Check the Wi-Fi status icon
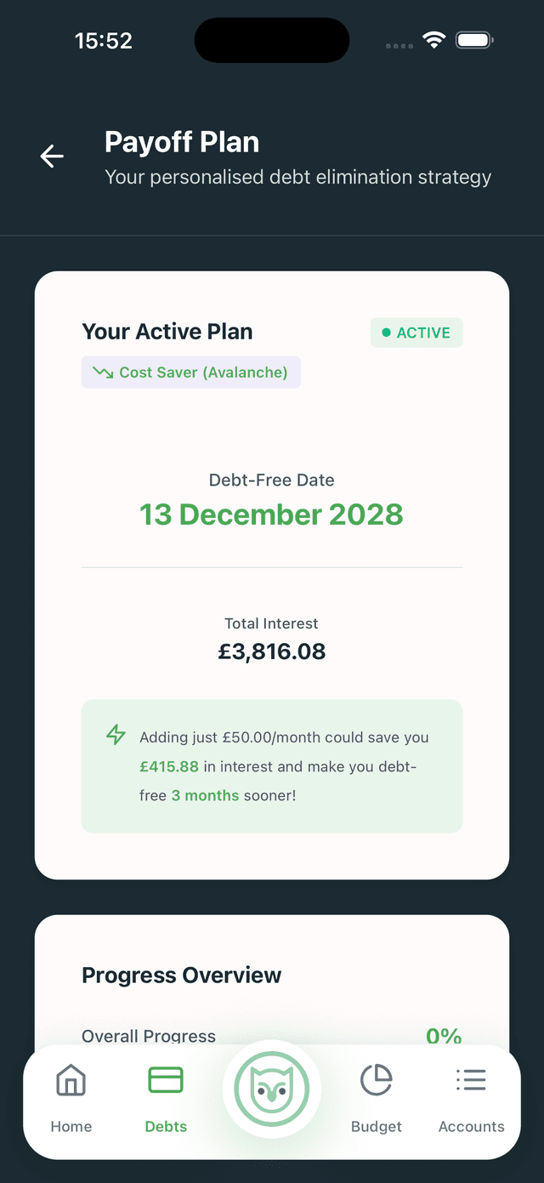Image resolution: width=544 pixels, height=1183 pixels. [434, 40]
